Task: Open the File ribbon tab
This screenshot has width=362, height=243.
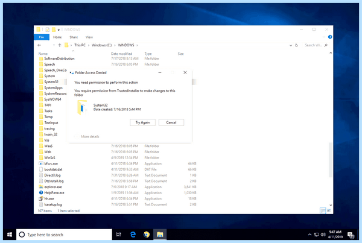Action: (42, 37)
